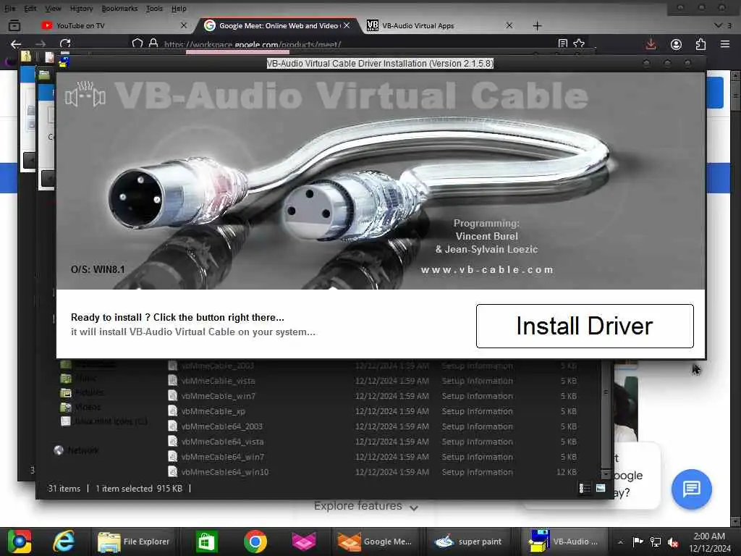
Task: Switch to Google Me... taskbar window
Action: pyautogui.click(x=376, y=542)
